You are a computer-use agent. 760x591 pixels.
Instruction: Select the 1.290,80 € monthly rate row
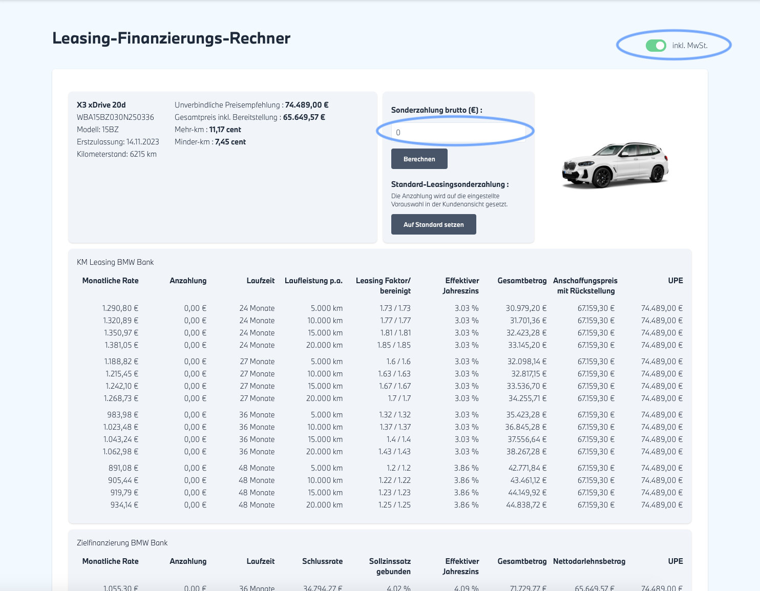[120, 308]
